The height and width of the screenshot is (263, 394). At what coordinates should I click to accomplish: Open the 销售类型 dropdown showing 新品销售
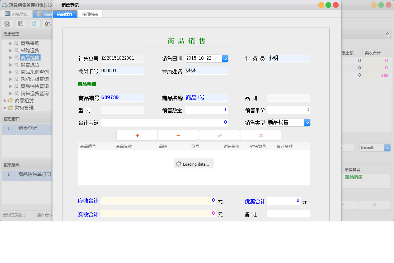307,122
